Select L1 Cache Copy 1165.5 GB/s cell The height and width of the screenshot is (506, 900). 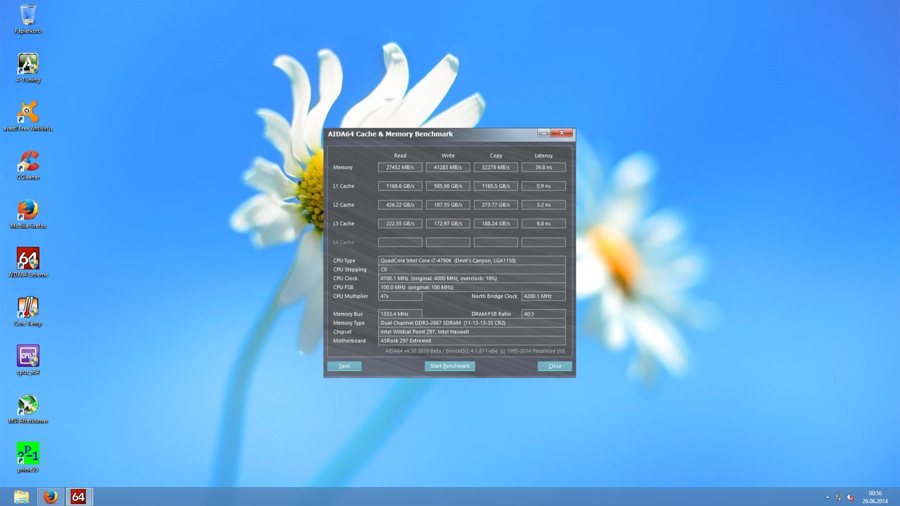(496, 186)
